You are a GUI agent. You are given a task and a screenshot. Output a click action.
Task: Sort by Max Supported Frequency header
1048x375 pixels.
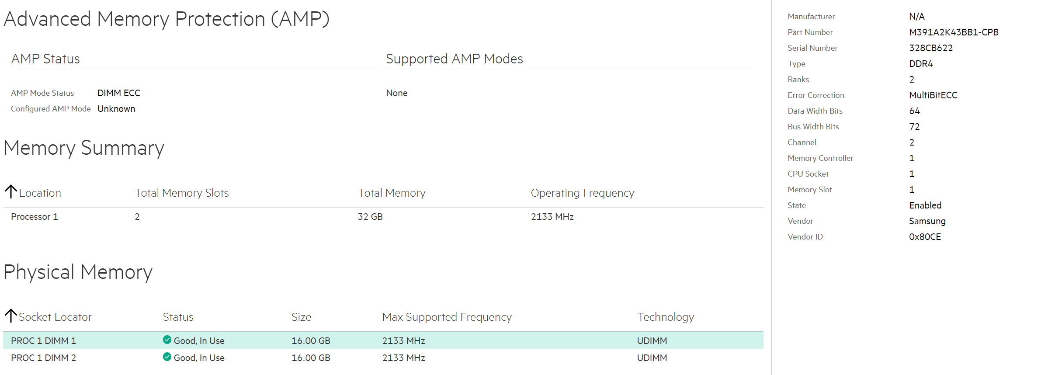[x=447, y=317]
